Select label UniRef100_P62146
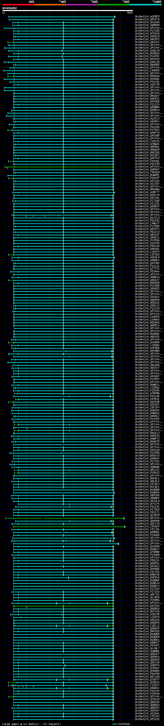The image size is (164, 726). coord(147,397)
